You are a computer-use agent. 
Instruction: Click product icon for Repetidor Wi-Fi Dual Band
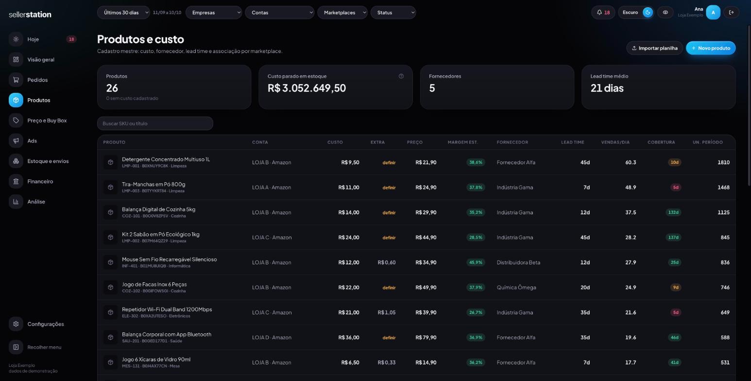click(111, 312)
